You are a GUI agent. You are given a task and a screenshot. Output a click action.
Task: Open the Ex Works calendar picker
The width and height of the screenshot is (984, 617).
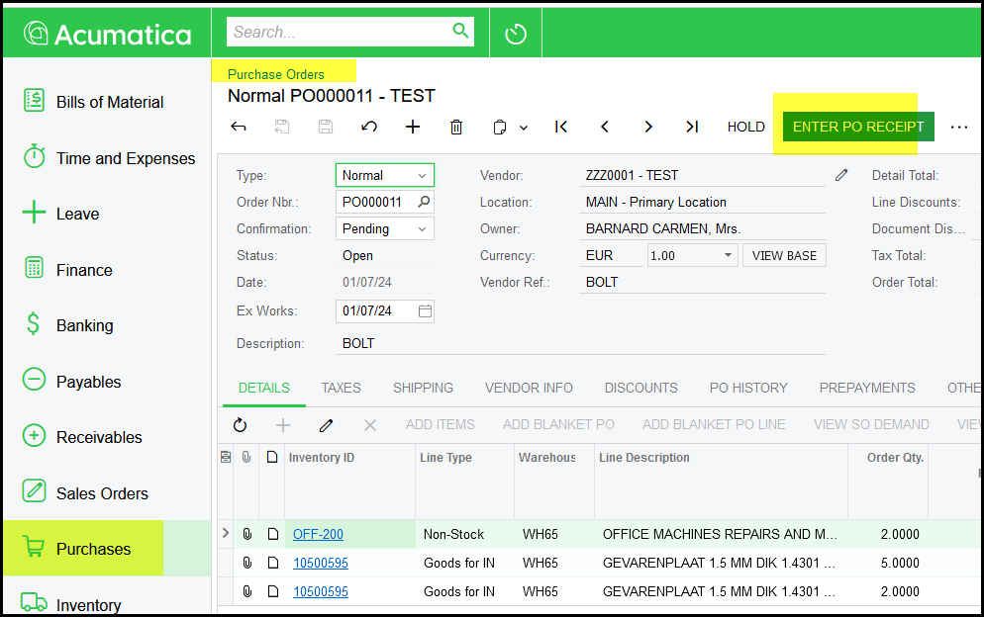[425, 310]
